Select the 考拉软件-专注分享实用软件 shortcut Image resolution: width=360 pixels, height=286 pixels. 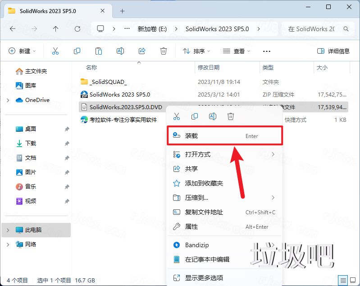pyautogui.click(x=118, y=120)
